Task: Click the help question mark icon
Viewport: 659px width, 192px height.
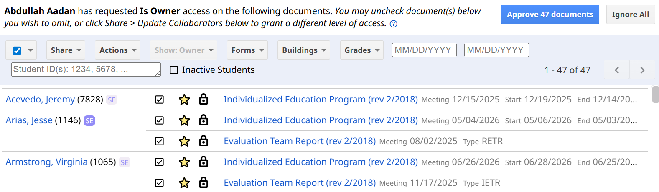Action: click(x=393, y=24)
